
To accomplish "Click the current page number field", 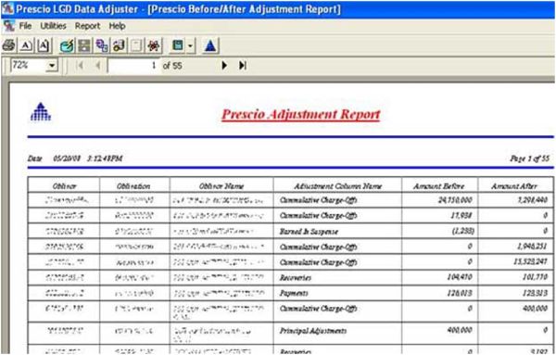I will tap(133, 66).
